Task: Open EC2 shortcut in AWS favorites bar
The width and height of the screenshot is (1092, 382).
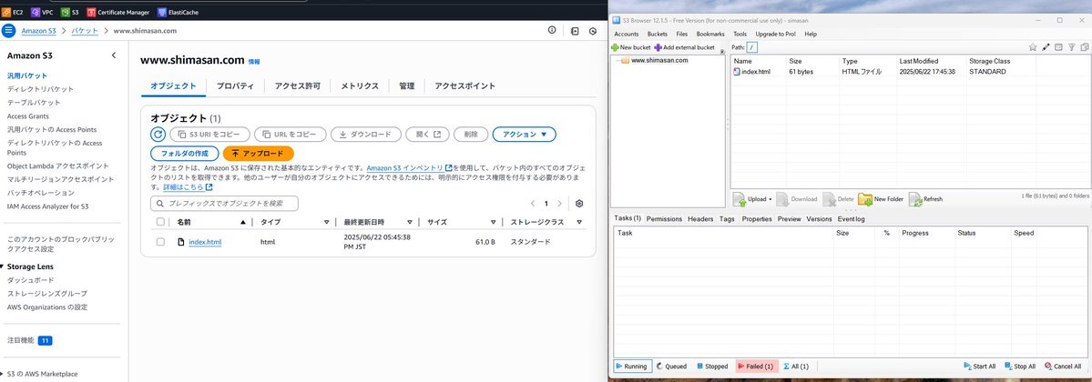Action: pyautogui.click(x=13, y=12)
